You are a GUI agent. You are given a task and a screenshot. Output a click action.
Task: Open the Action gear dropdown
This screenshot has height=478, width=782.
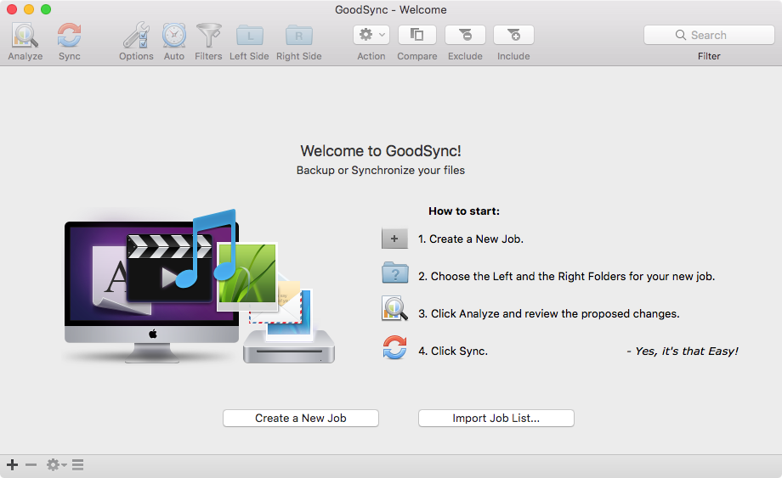tap(371, 35)
